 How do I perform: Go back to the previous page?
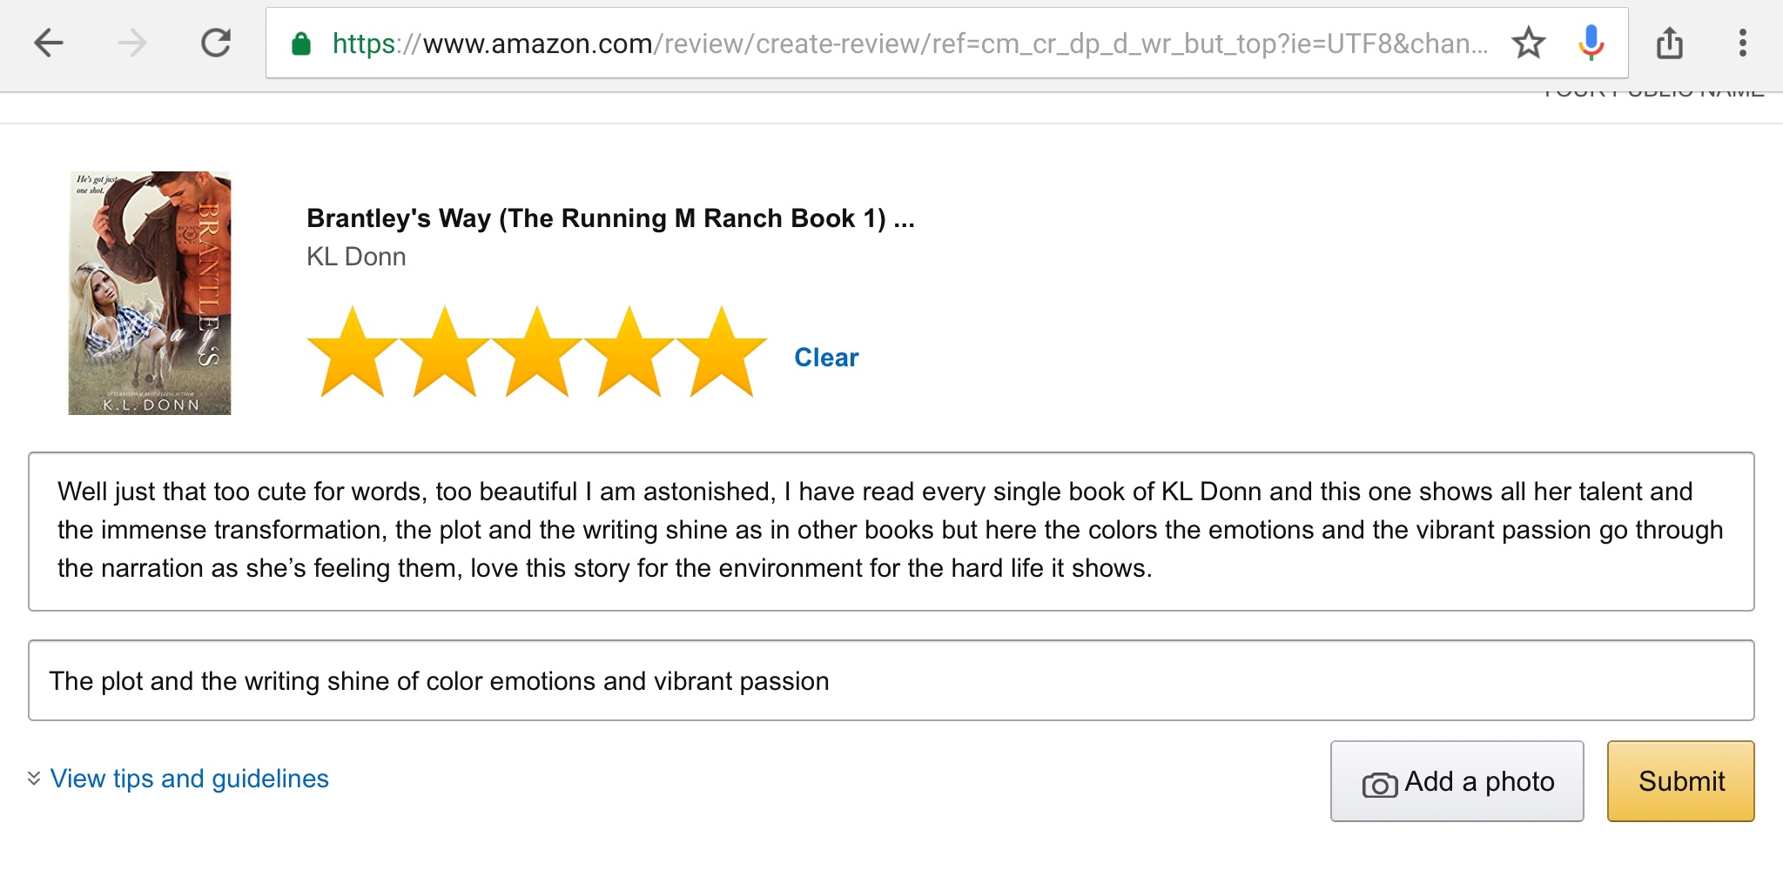point(49,43)
